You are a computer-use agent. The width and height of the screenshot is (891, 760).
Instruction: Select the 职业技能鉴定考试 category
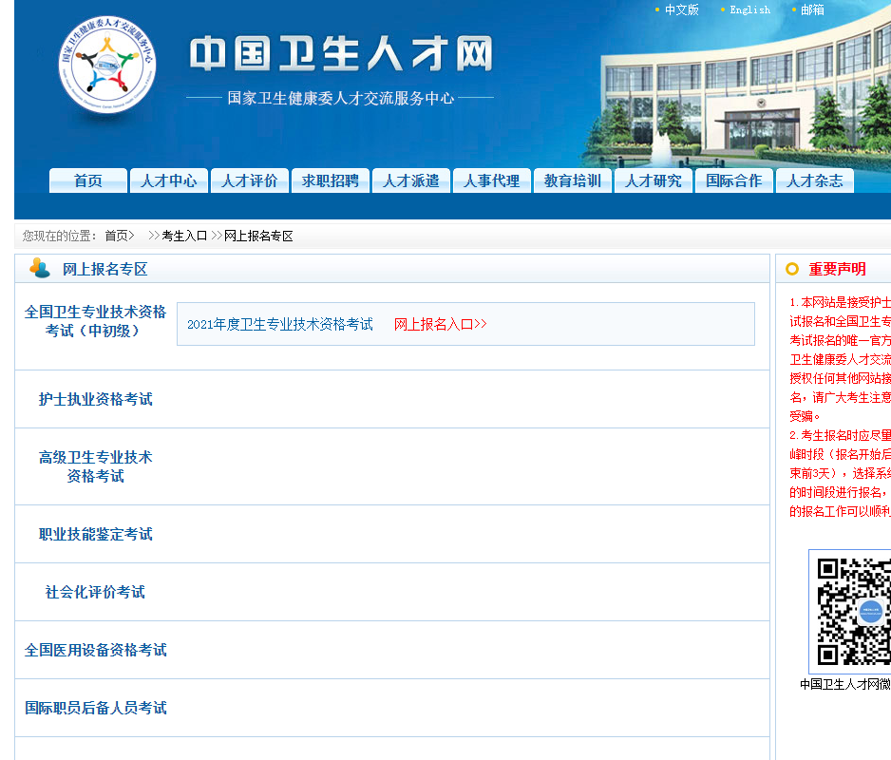click(95, 534)
